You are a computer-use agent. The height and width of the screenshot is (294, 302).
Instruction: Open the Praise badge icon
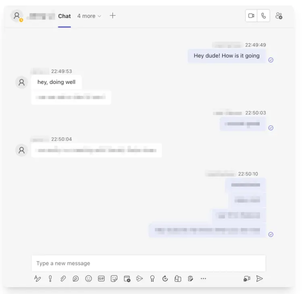coord(152,279)
